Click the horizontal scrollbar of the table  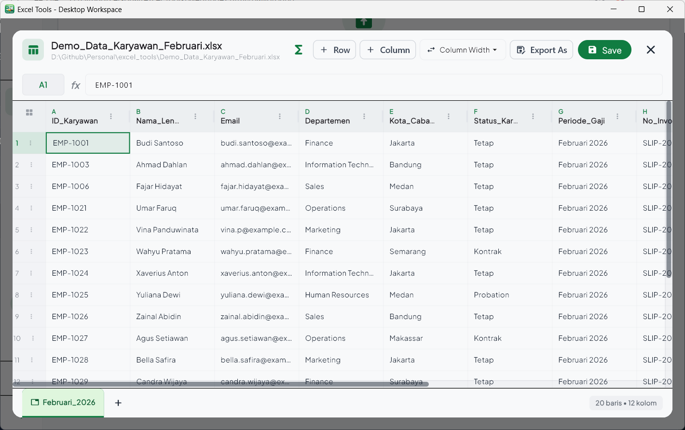[221, 384]
